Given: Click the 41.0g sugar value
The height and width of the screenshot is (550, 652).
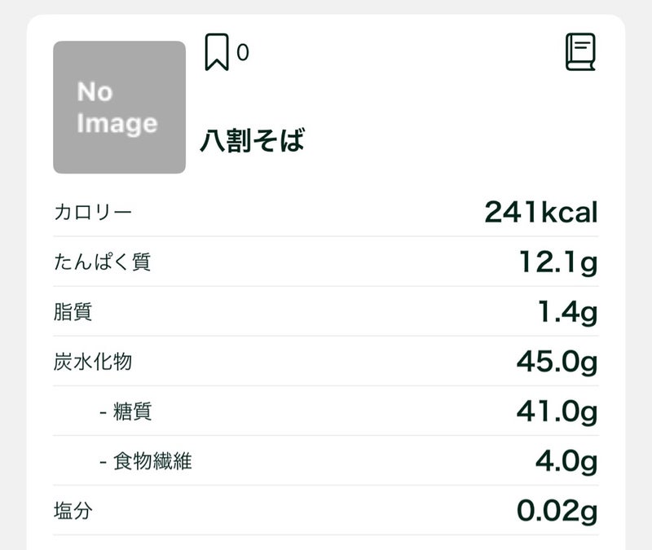Looking at the screenshot, I should (x=557, y=411).
